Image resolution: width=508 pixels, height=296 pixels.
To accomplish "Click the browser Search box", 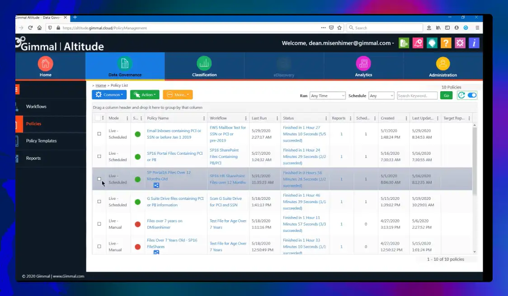I will point(385,28).
